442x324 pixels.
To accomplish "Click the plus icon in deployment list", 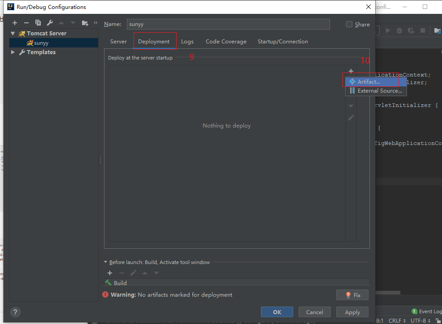I will click(351, 71).
